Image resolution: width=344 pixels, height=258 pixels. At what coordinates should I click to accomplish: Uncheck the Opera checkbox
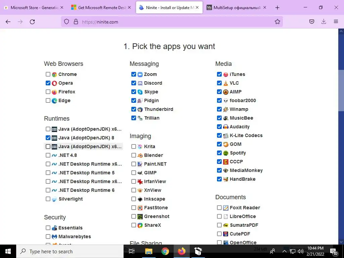(48, 83)
